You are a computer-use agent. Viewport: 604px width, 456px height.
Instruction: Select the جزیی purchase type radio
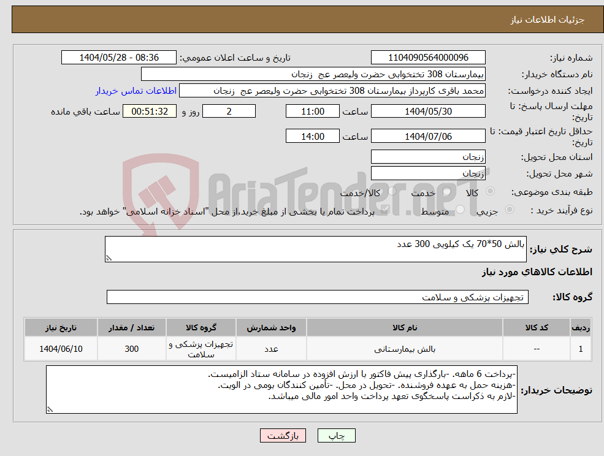click(x=509, y=209)
